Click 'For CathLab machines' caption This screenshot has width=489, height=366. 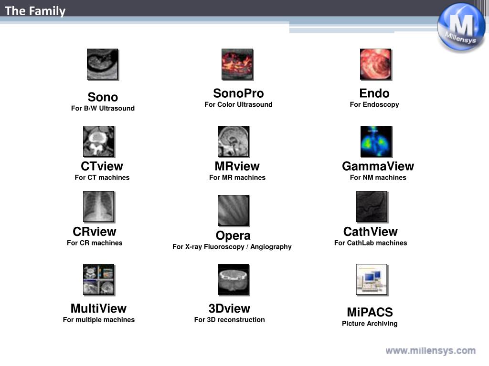click(371, 243)
